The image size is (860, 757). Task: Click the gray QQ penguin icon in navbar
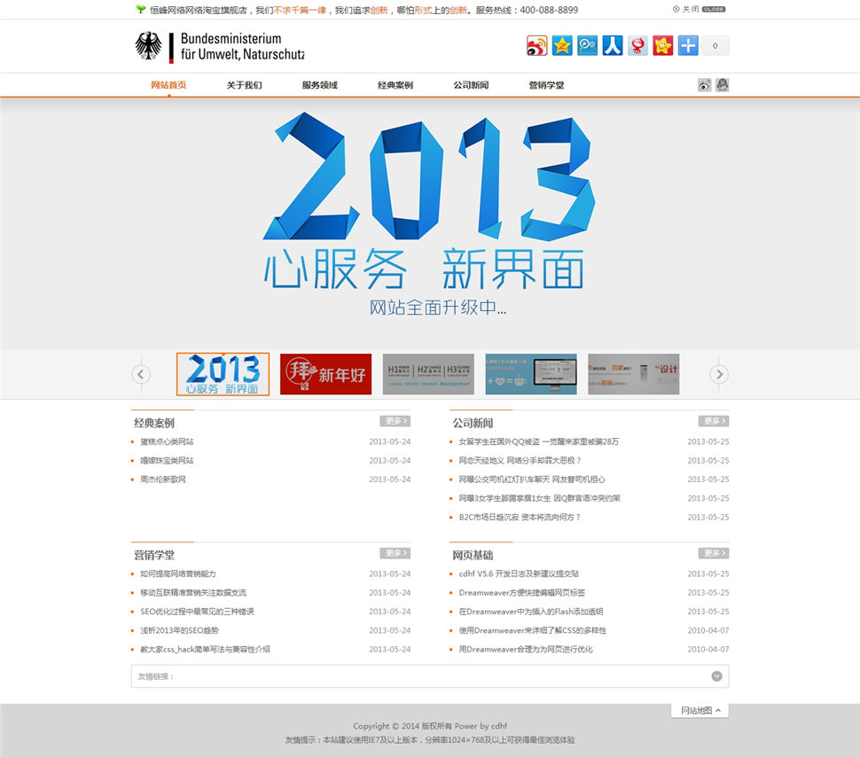723,85
